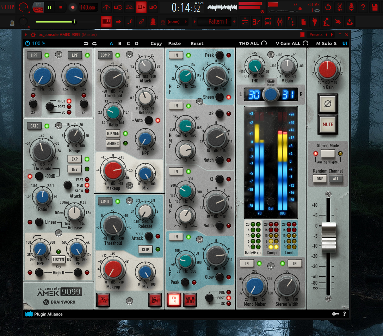The width and height of the screenshot is (383, 336).
Task: Click the plugin minimize dash button
Action: [x=339, y=35]
